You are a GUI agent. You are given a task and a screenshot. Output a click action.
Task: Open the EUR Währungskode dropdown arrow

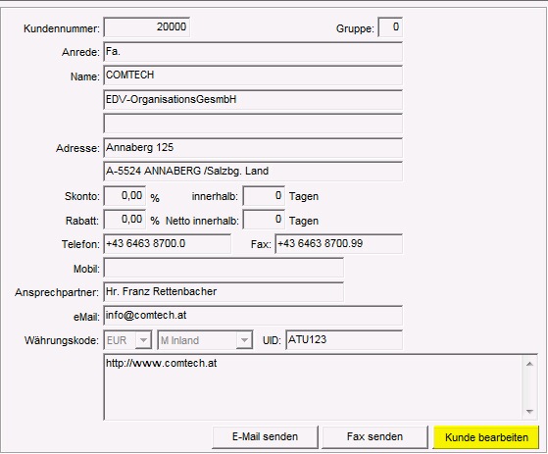pyautogui.click(x=143, y=340)
